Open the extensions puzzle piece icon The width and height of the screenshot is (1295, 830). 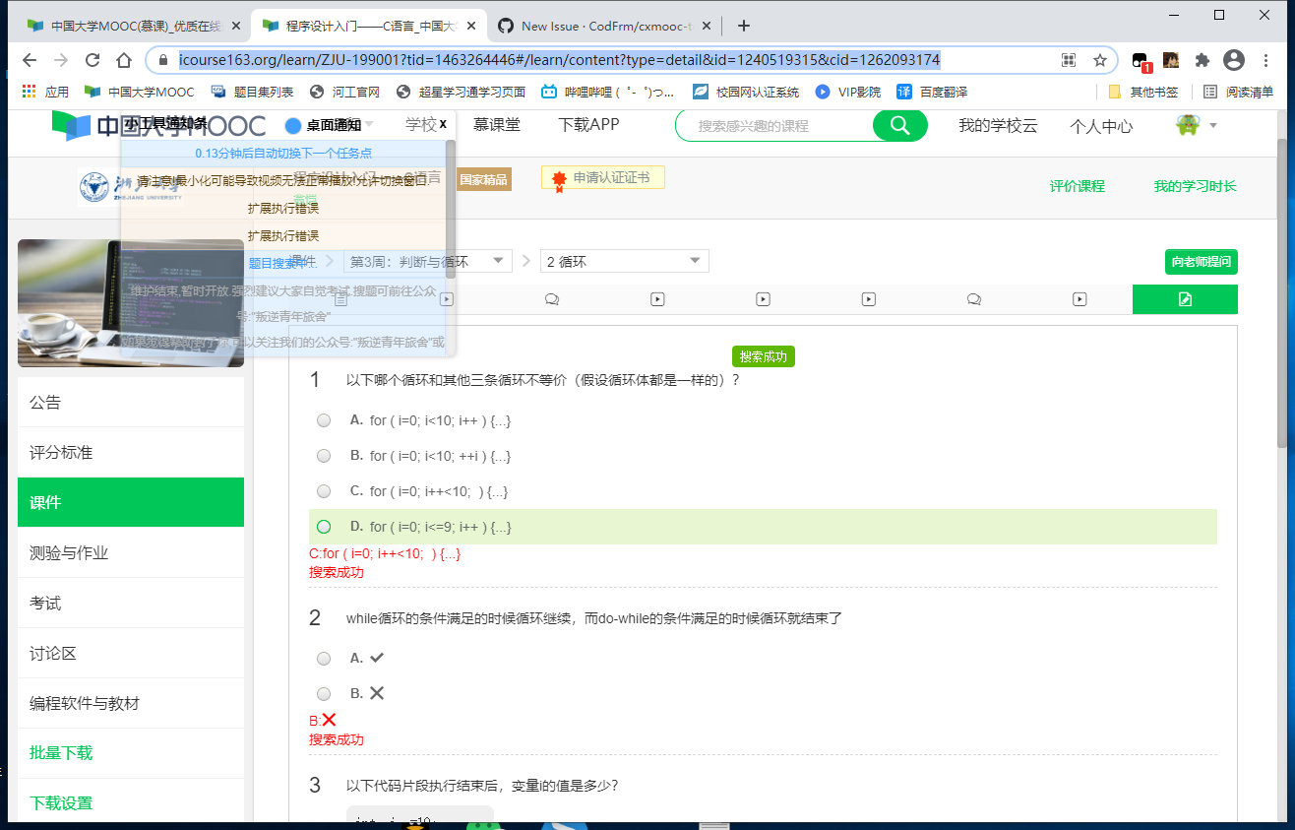click(x=1202, y=60)
